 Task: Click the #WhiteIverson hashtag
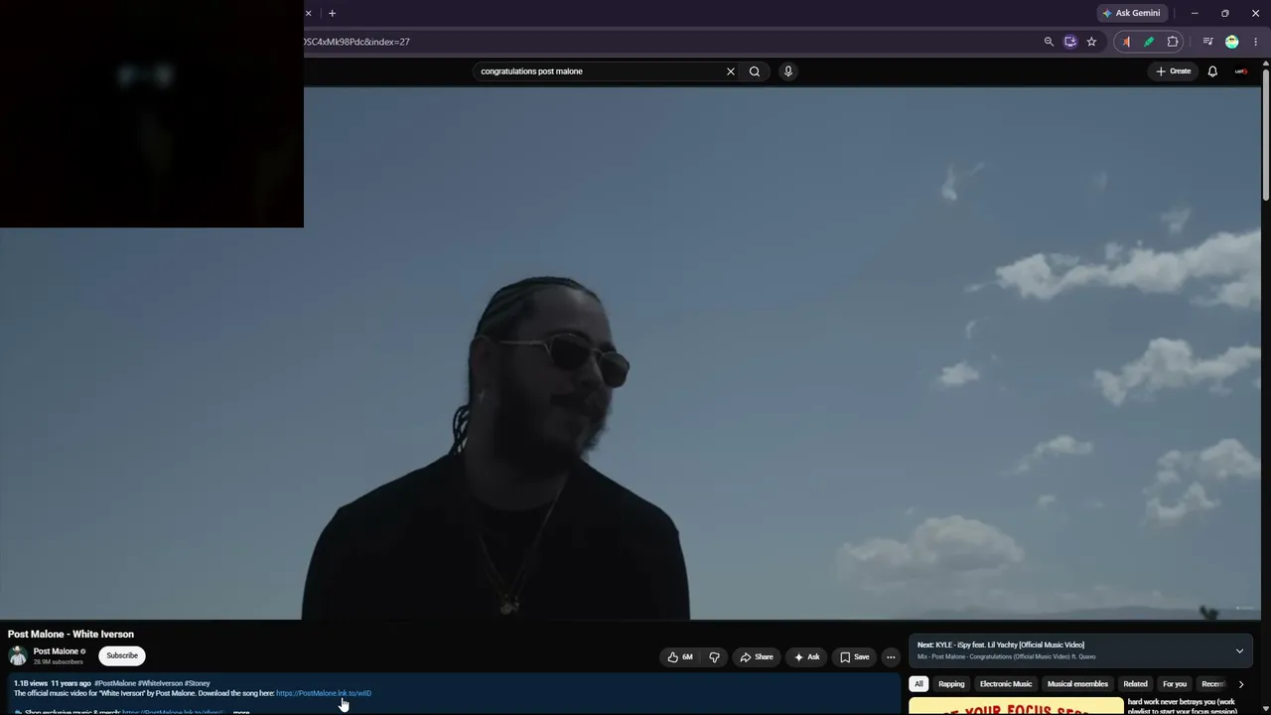160,683
